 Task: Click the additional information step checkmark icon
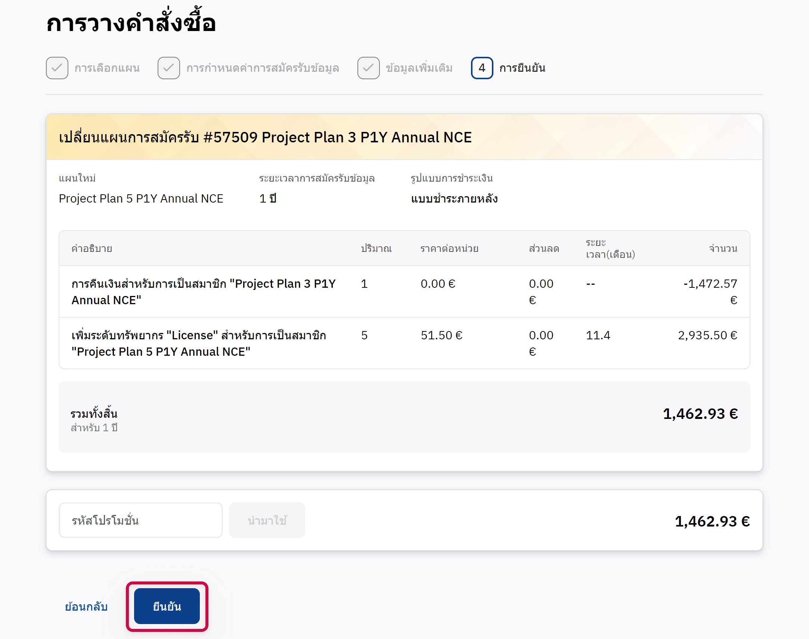click(x=368, y=68)
